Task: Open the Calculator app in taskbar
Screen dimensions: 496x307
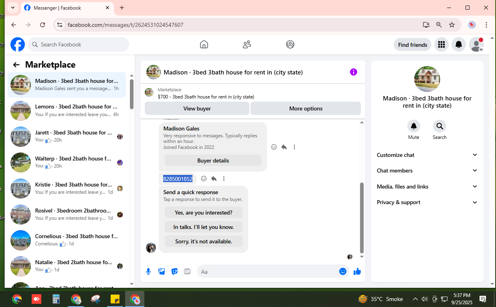Action: coord(56,299)
